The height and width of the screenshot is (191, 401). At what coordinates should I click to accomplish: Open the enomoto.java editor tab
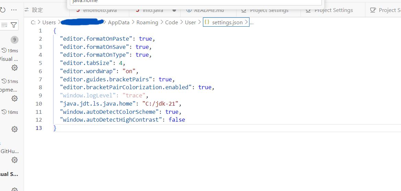pos(99,10)
